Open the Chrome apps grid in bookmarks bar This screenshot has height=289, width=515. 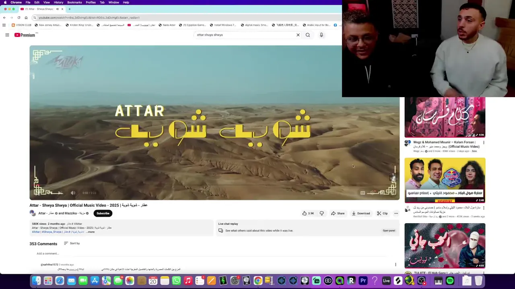pos(4,25)
